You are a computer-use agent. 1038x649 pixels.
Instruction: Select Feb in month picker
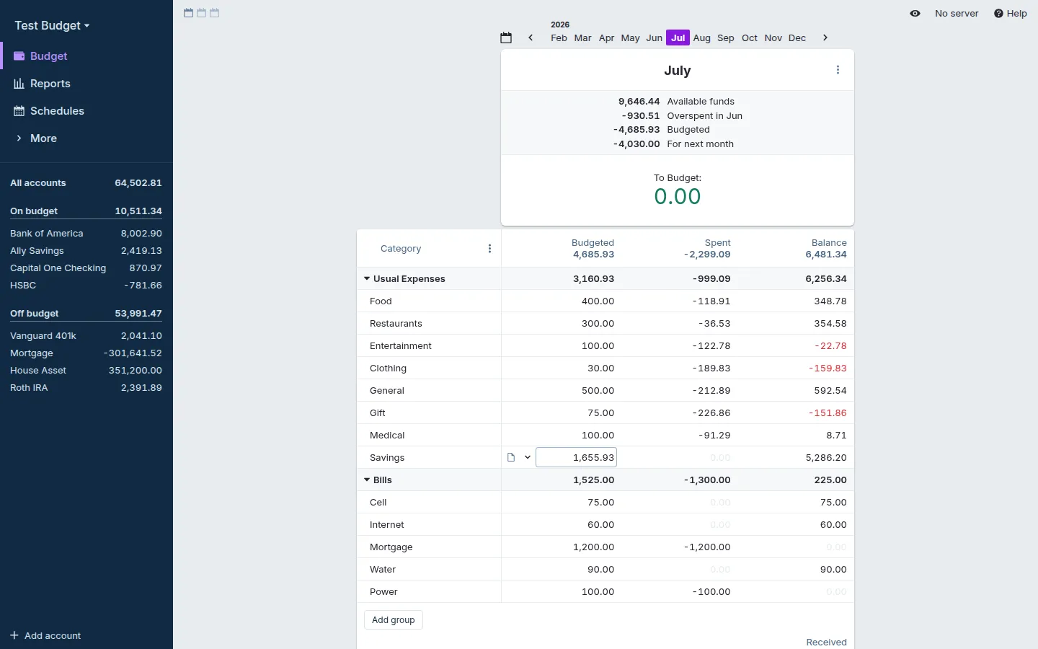559,37
